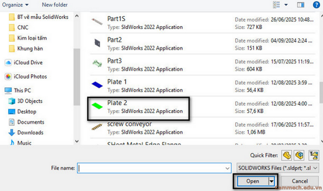Click the Desktop icon in sidebar

click(x=12, y=112)
